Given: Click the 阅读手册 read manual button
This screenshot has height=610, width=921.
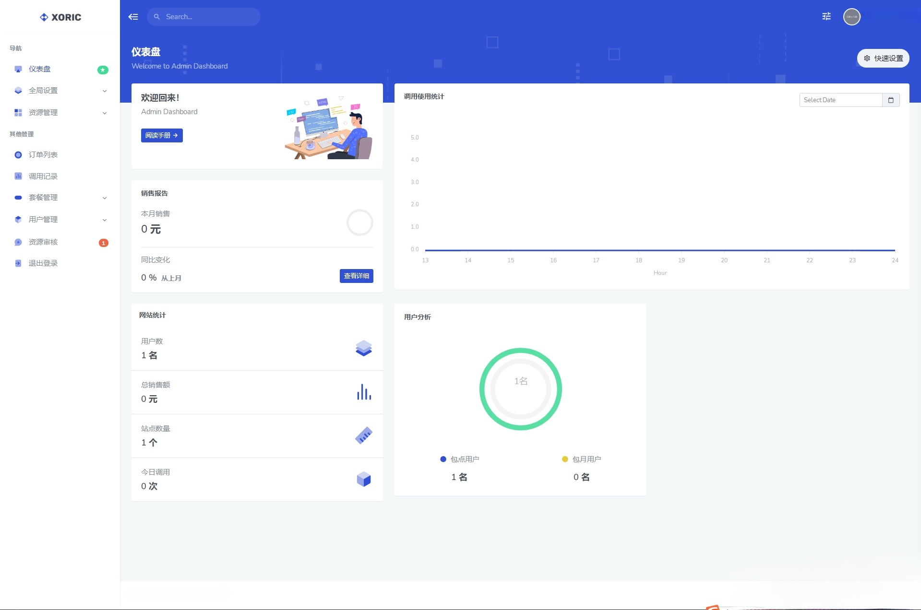Looking at the screenshot, I should (161, 135).
